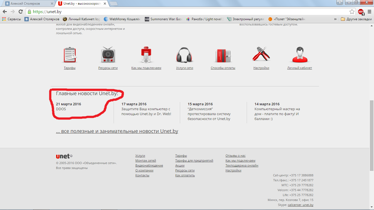Open the Сервисы apps bookmark
This screenshot has height=210, width=374.
point(11,19)
